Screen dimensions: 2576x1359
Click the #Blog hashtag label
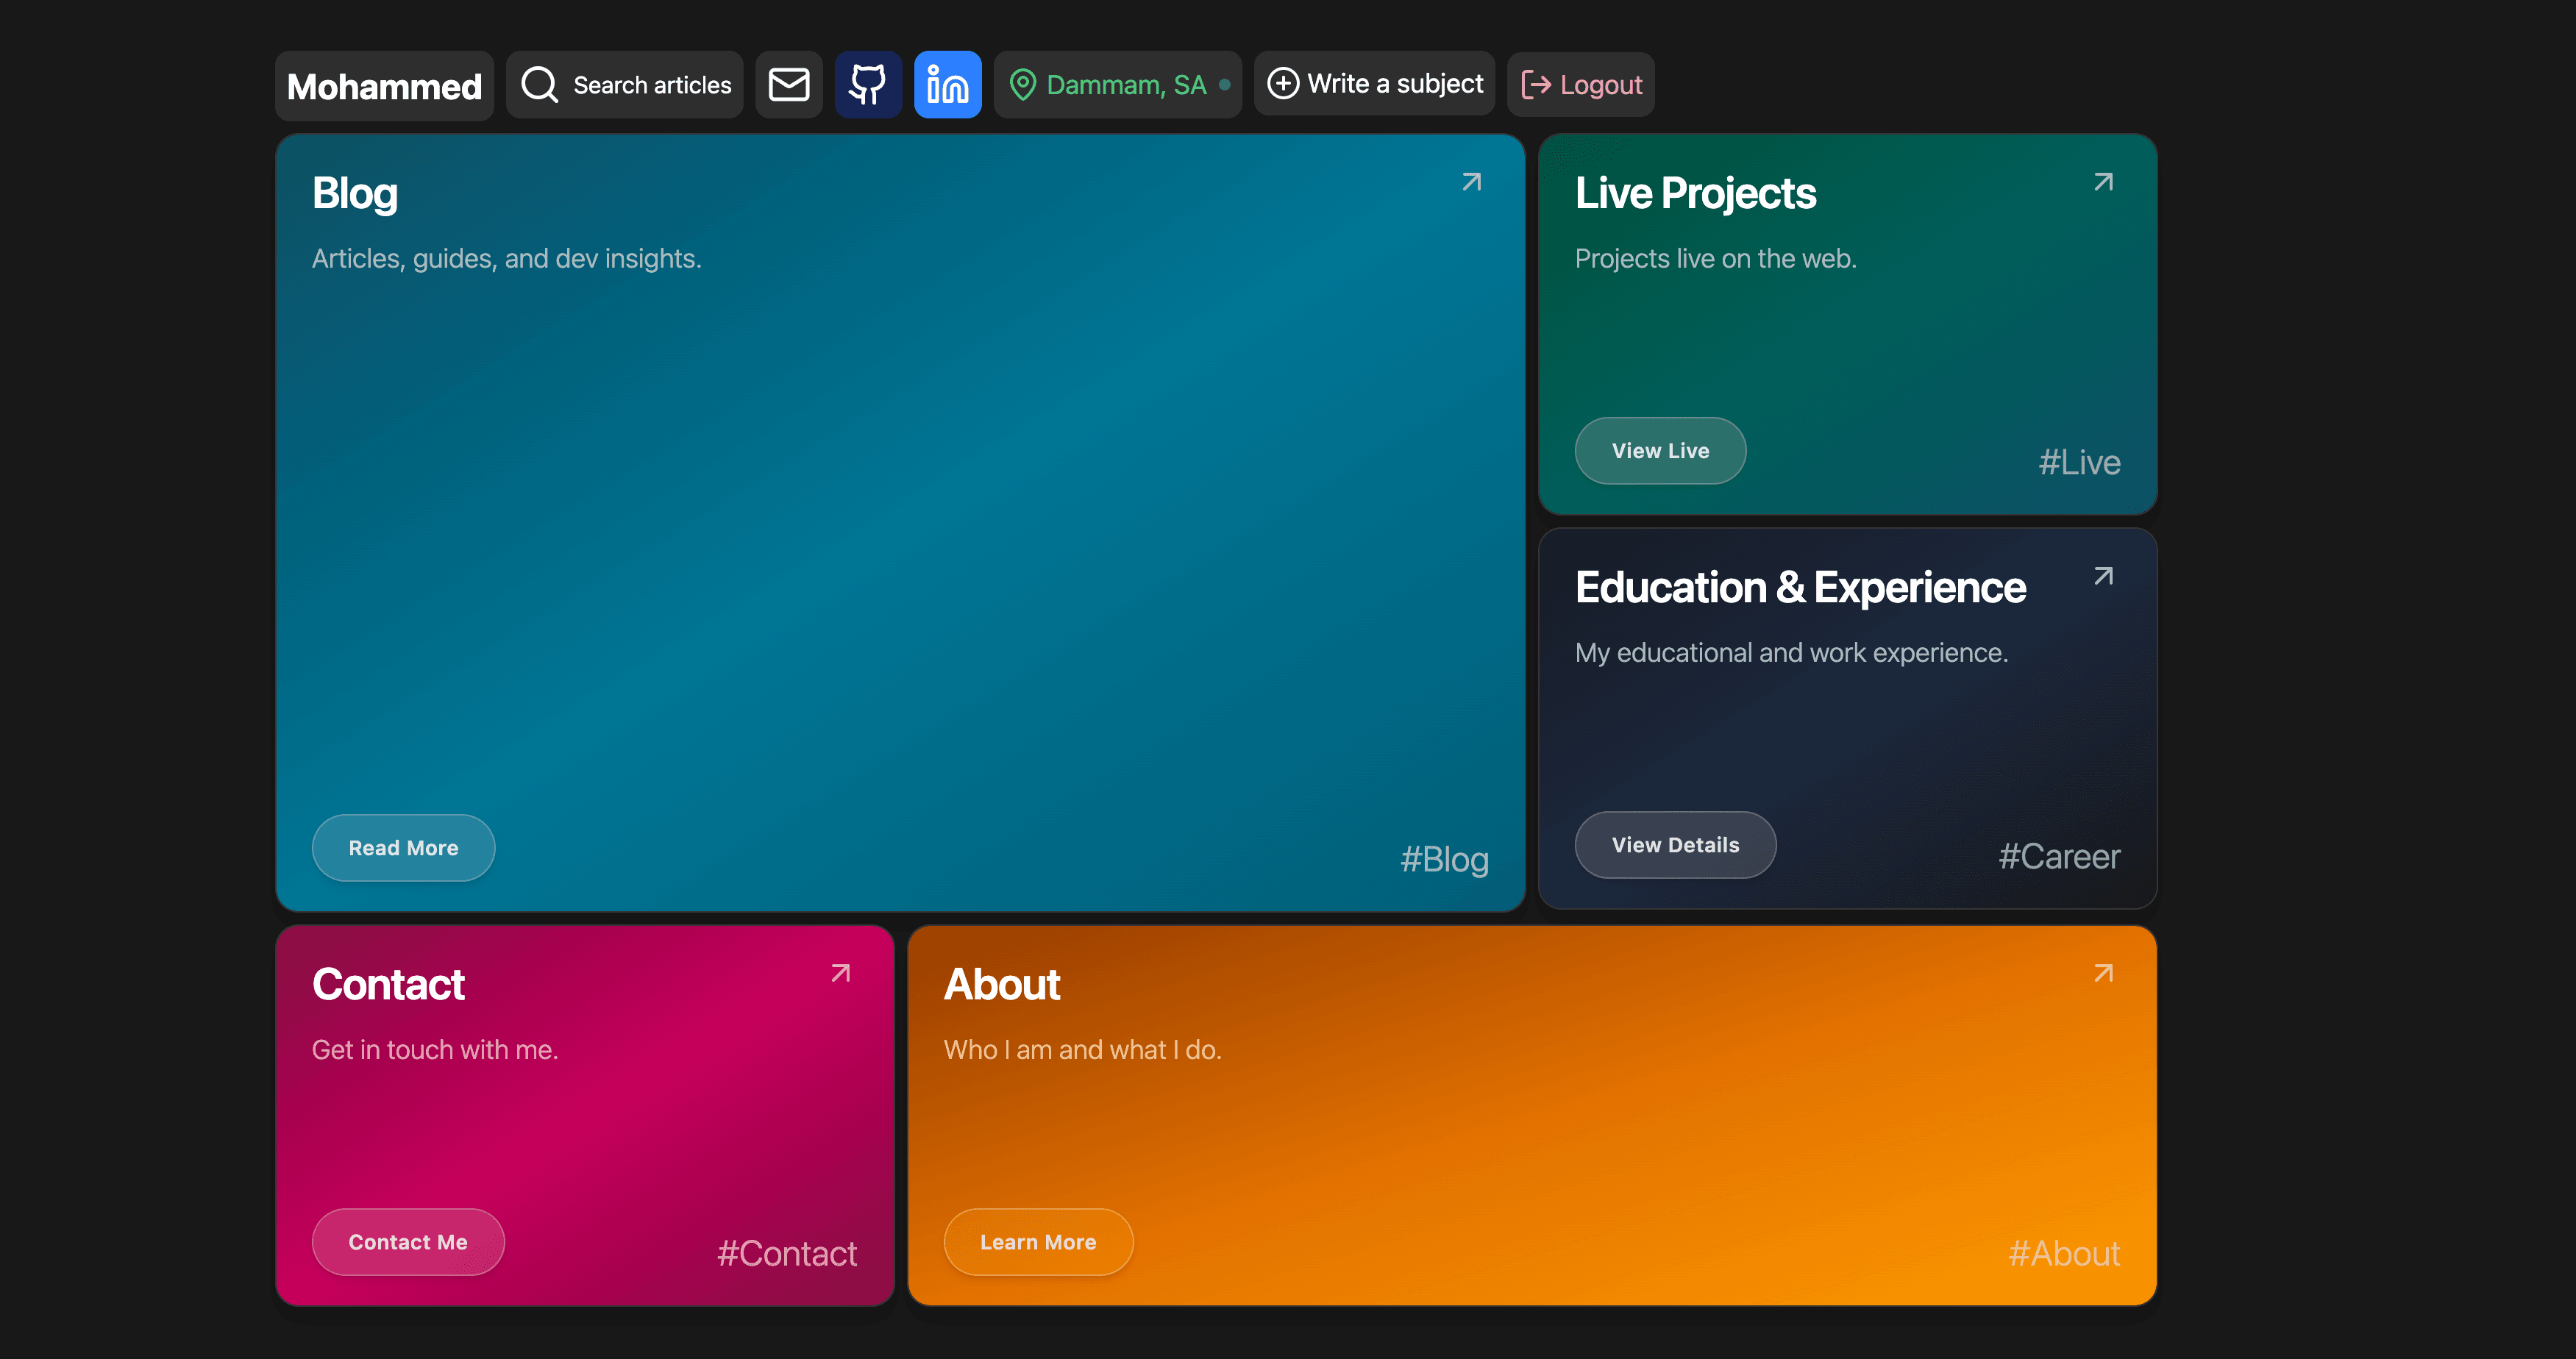1443,859
